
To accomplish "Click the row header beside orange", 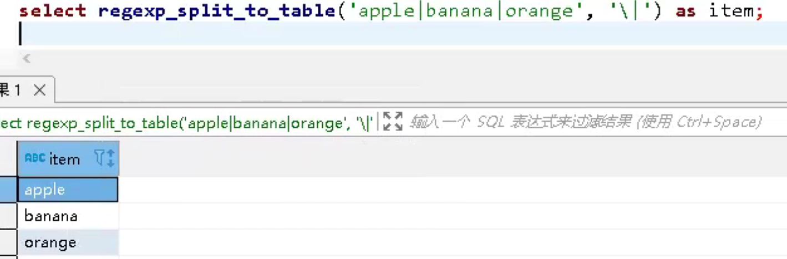I will pyautogui.click(x=8, y=242).
